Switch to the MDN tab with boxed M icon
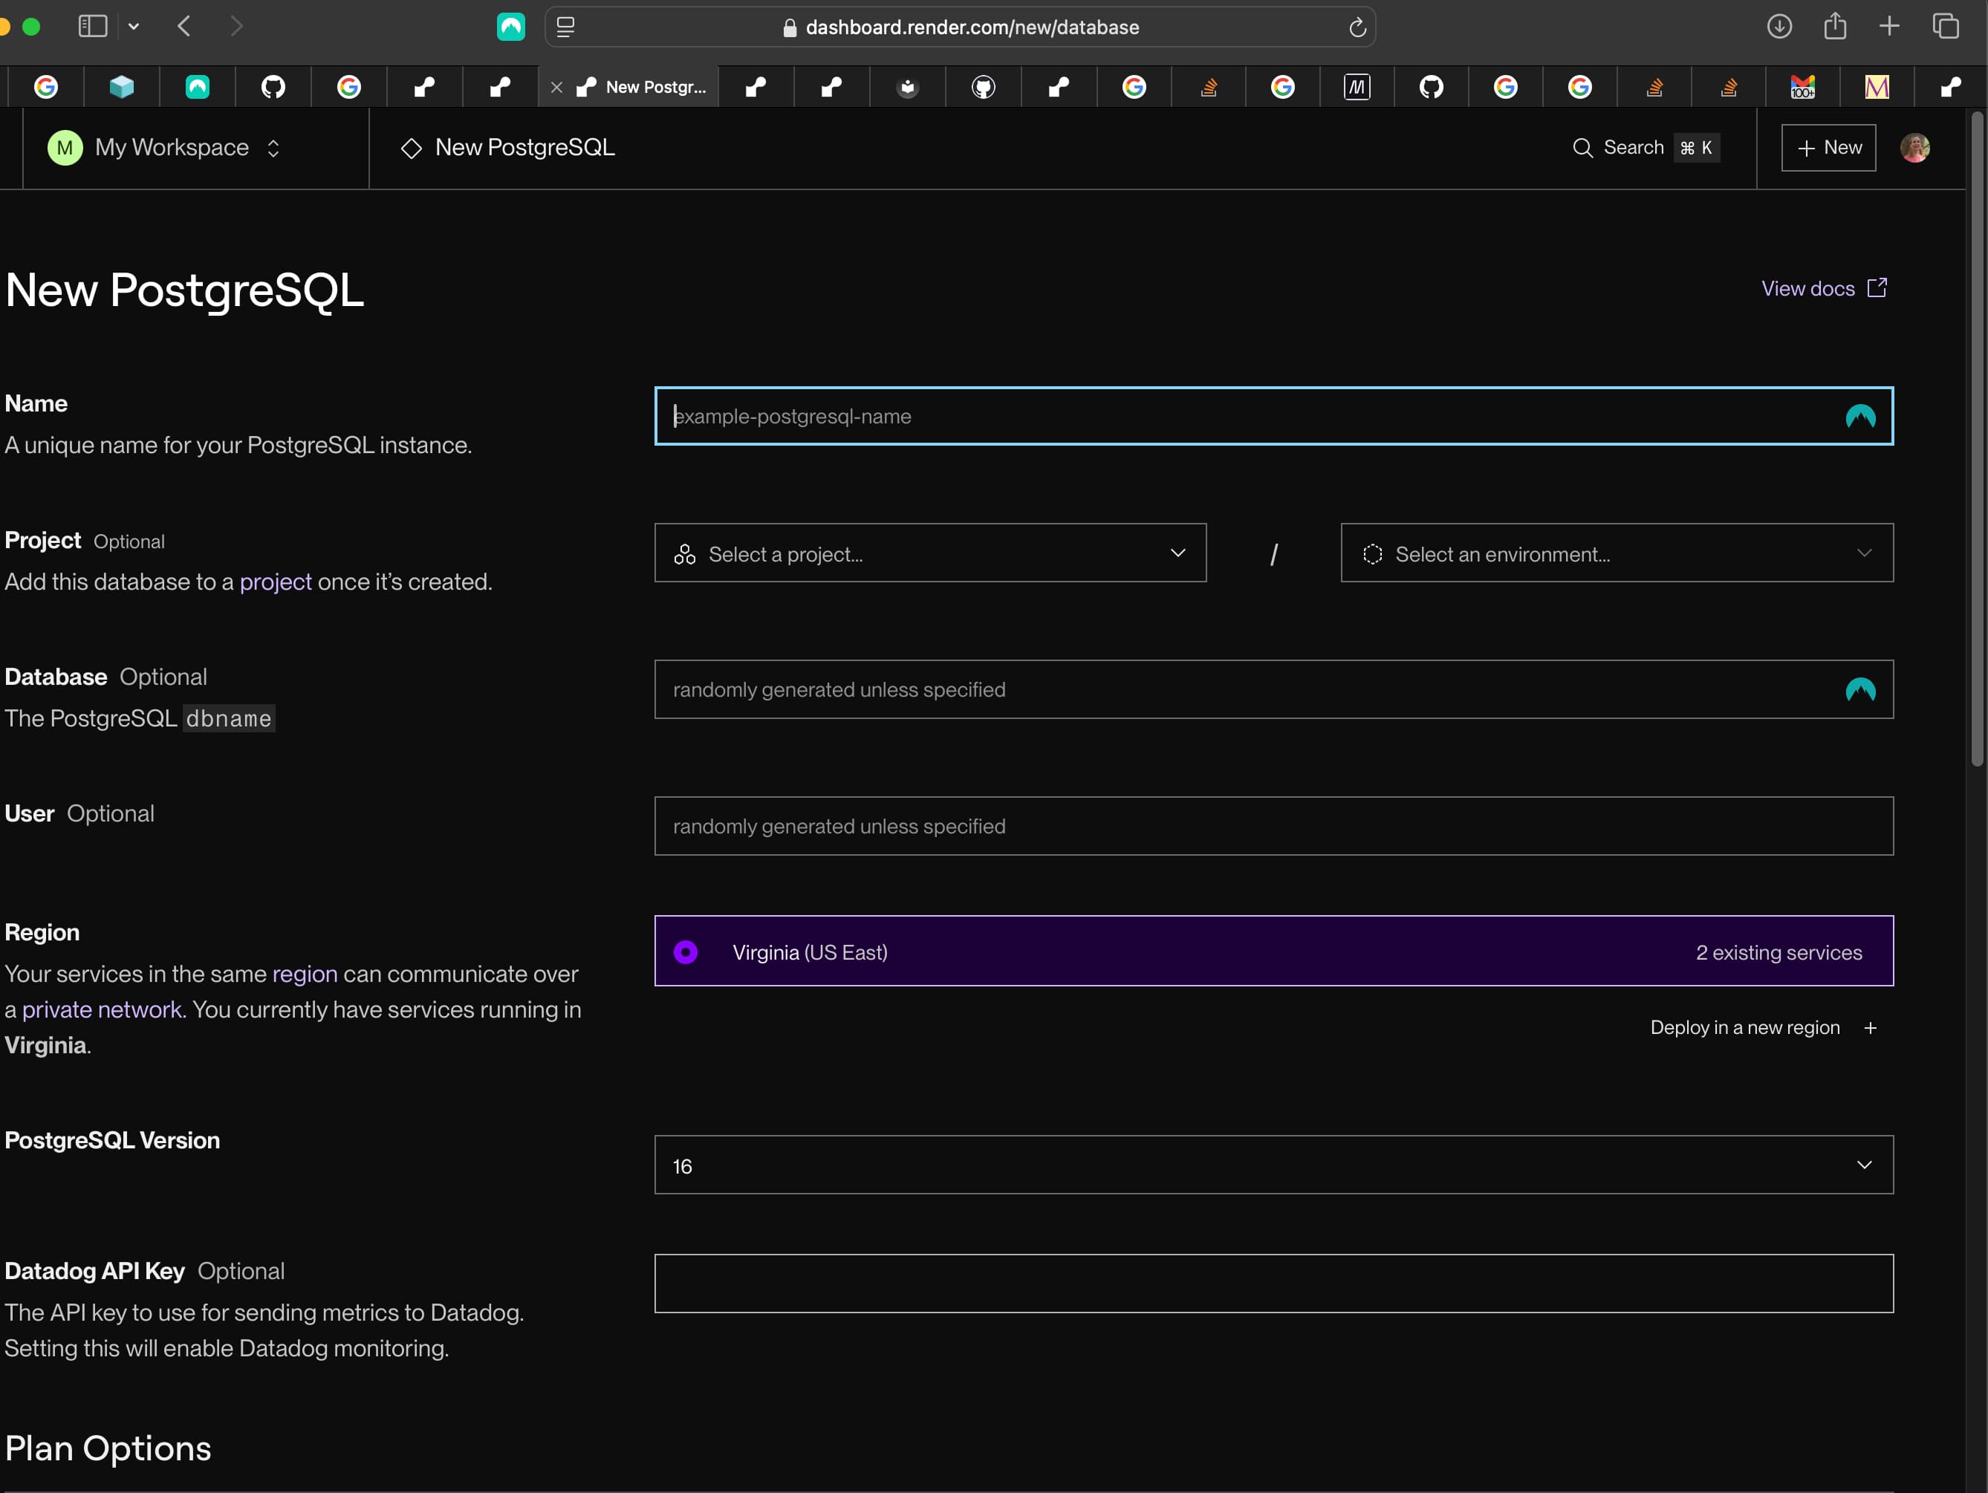This screenshot has height=1493, width=1988. [1357, 87]
